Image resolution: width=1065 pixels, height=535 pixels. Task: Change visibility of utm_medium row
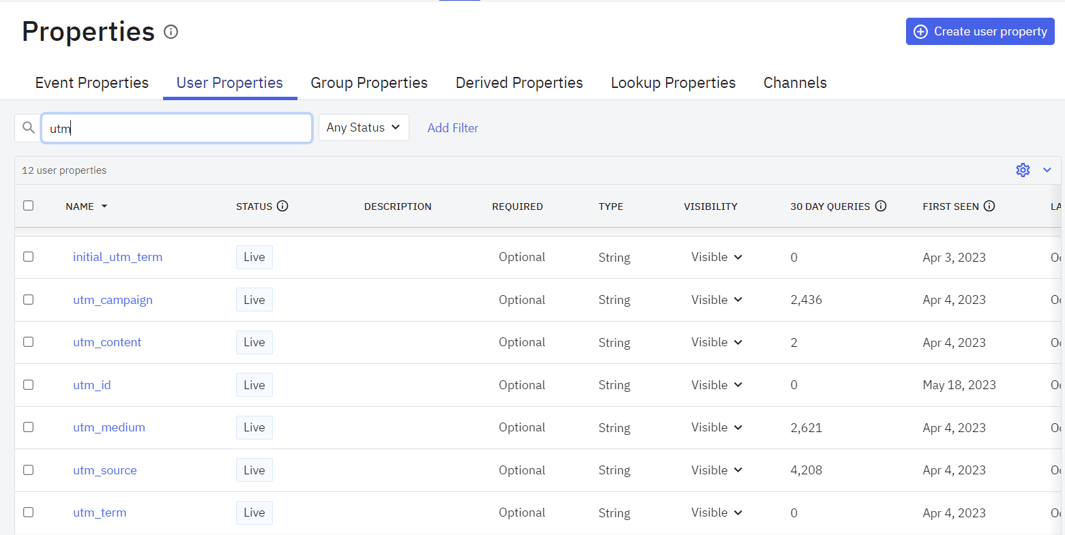[716, 427]
